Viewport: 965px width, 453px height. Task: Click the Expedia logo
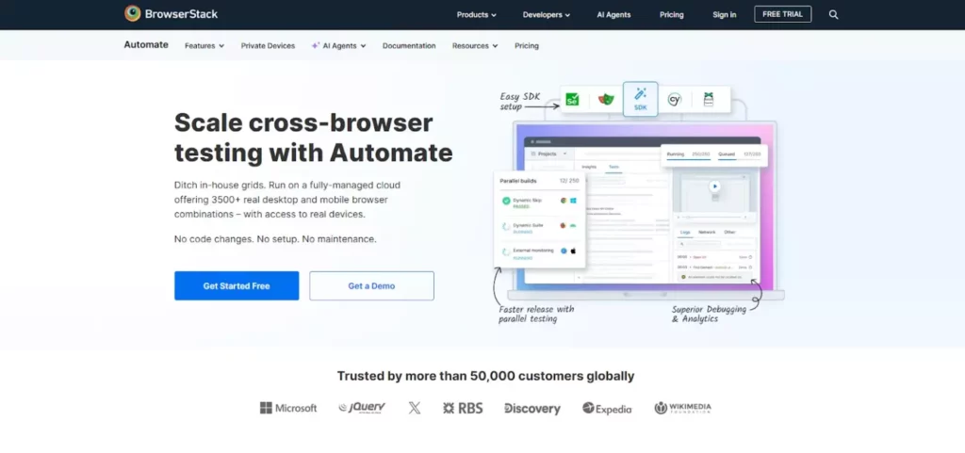click(607, 408)
